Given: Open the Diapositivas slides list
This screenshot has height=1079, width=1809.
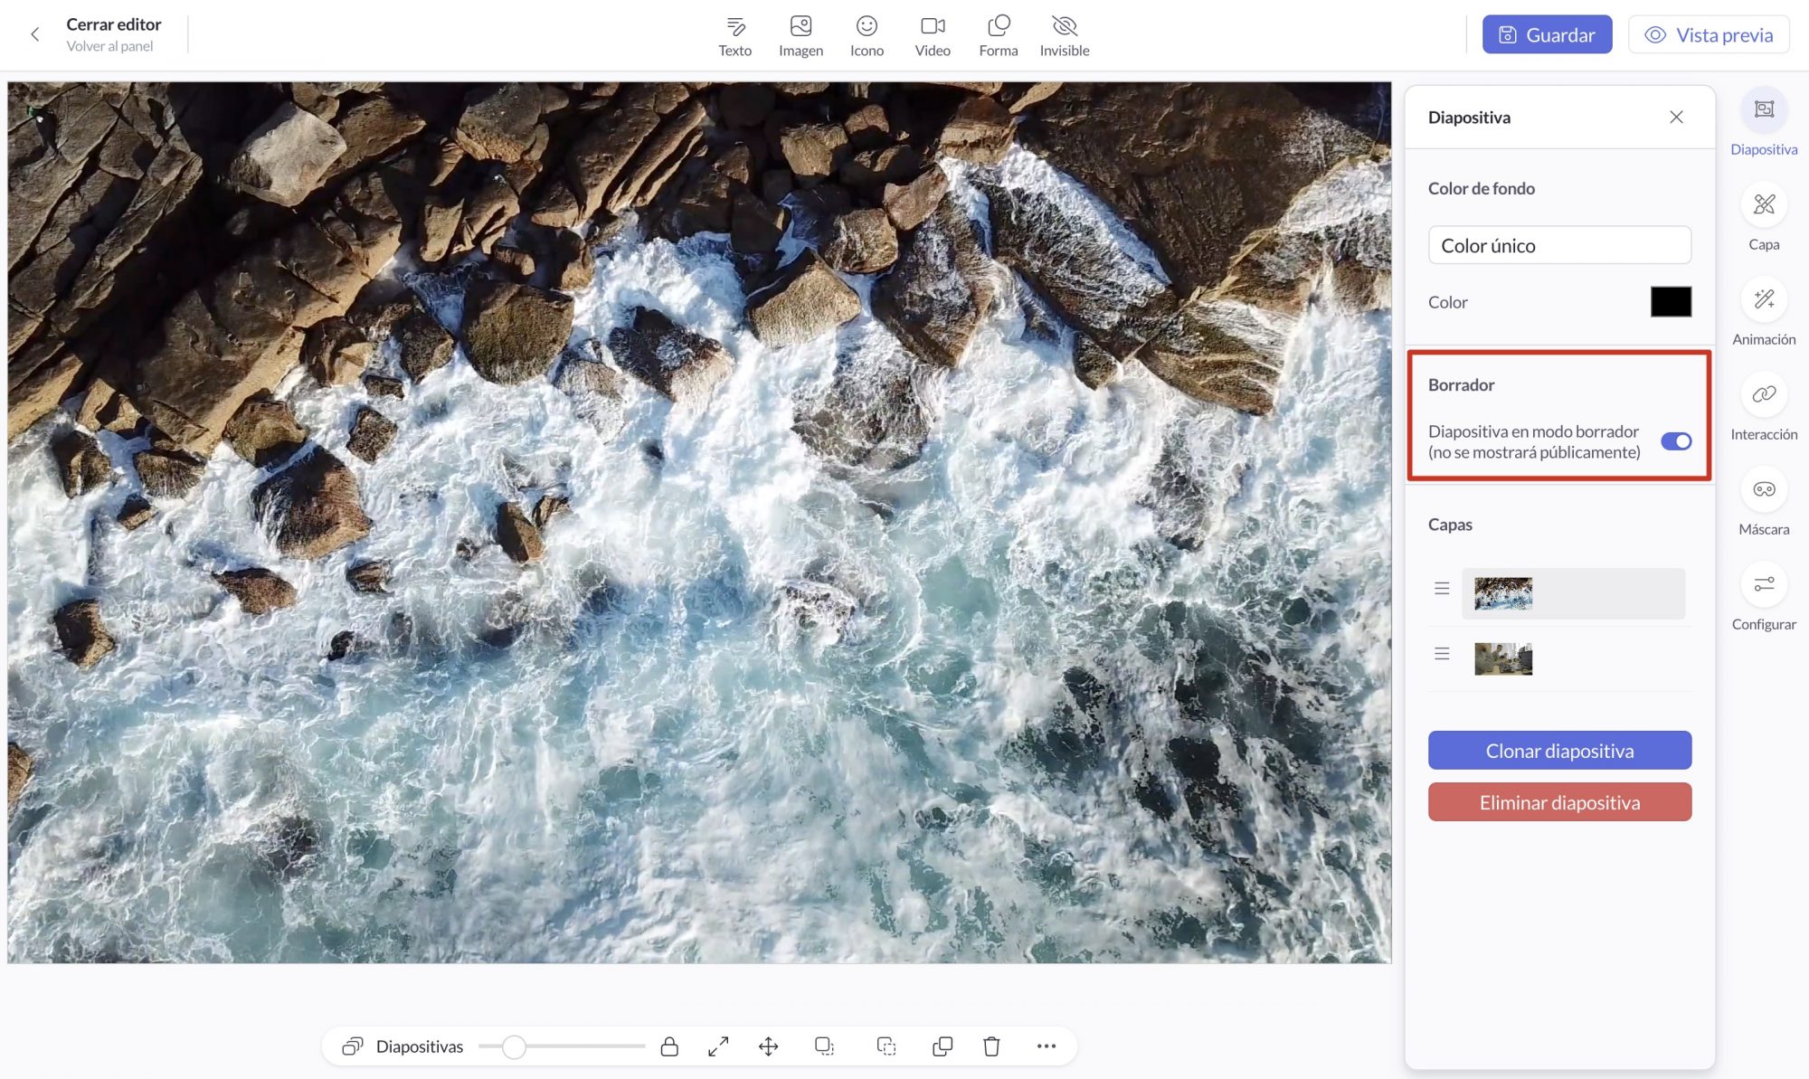Looking at the screenshot, I should 403,1046.
